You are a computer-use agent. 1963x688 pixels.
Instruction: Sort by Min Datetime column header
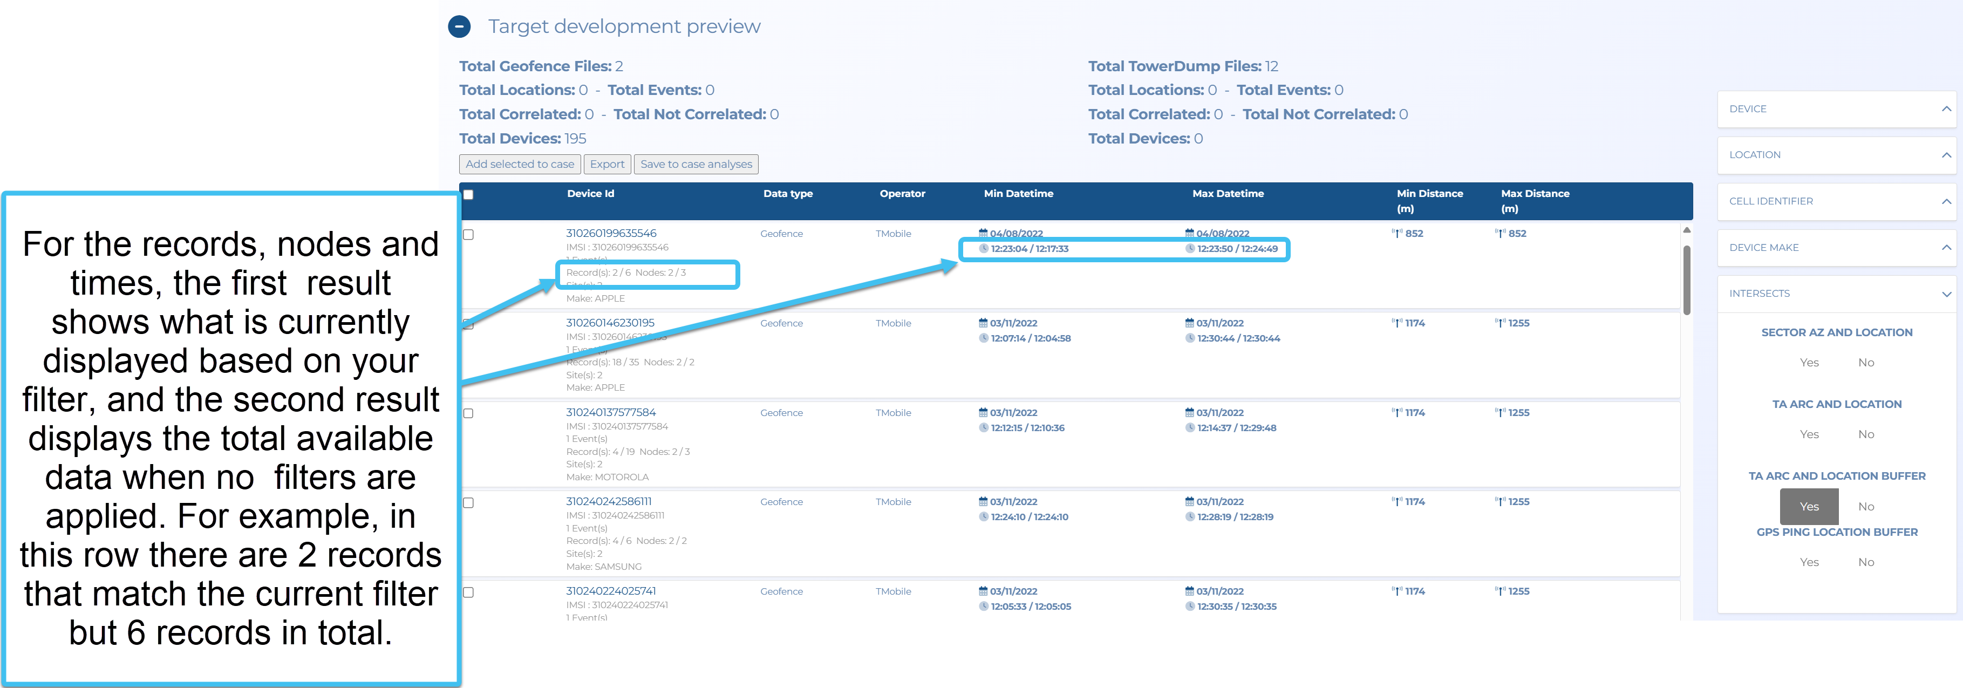click(x=1018, y=194)
